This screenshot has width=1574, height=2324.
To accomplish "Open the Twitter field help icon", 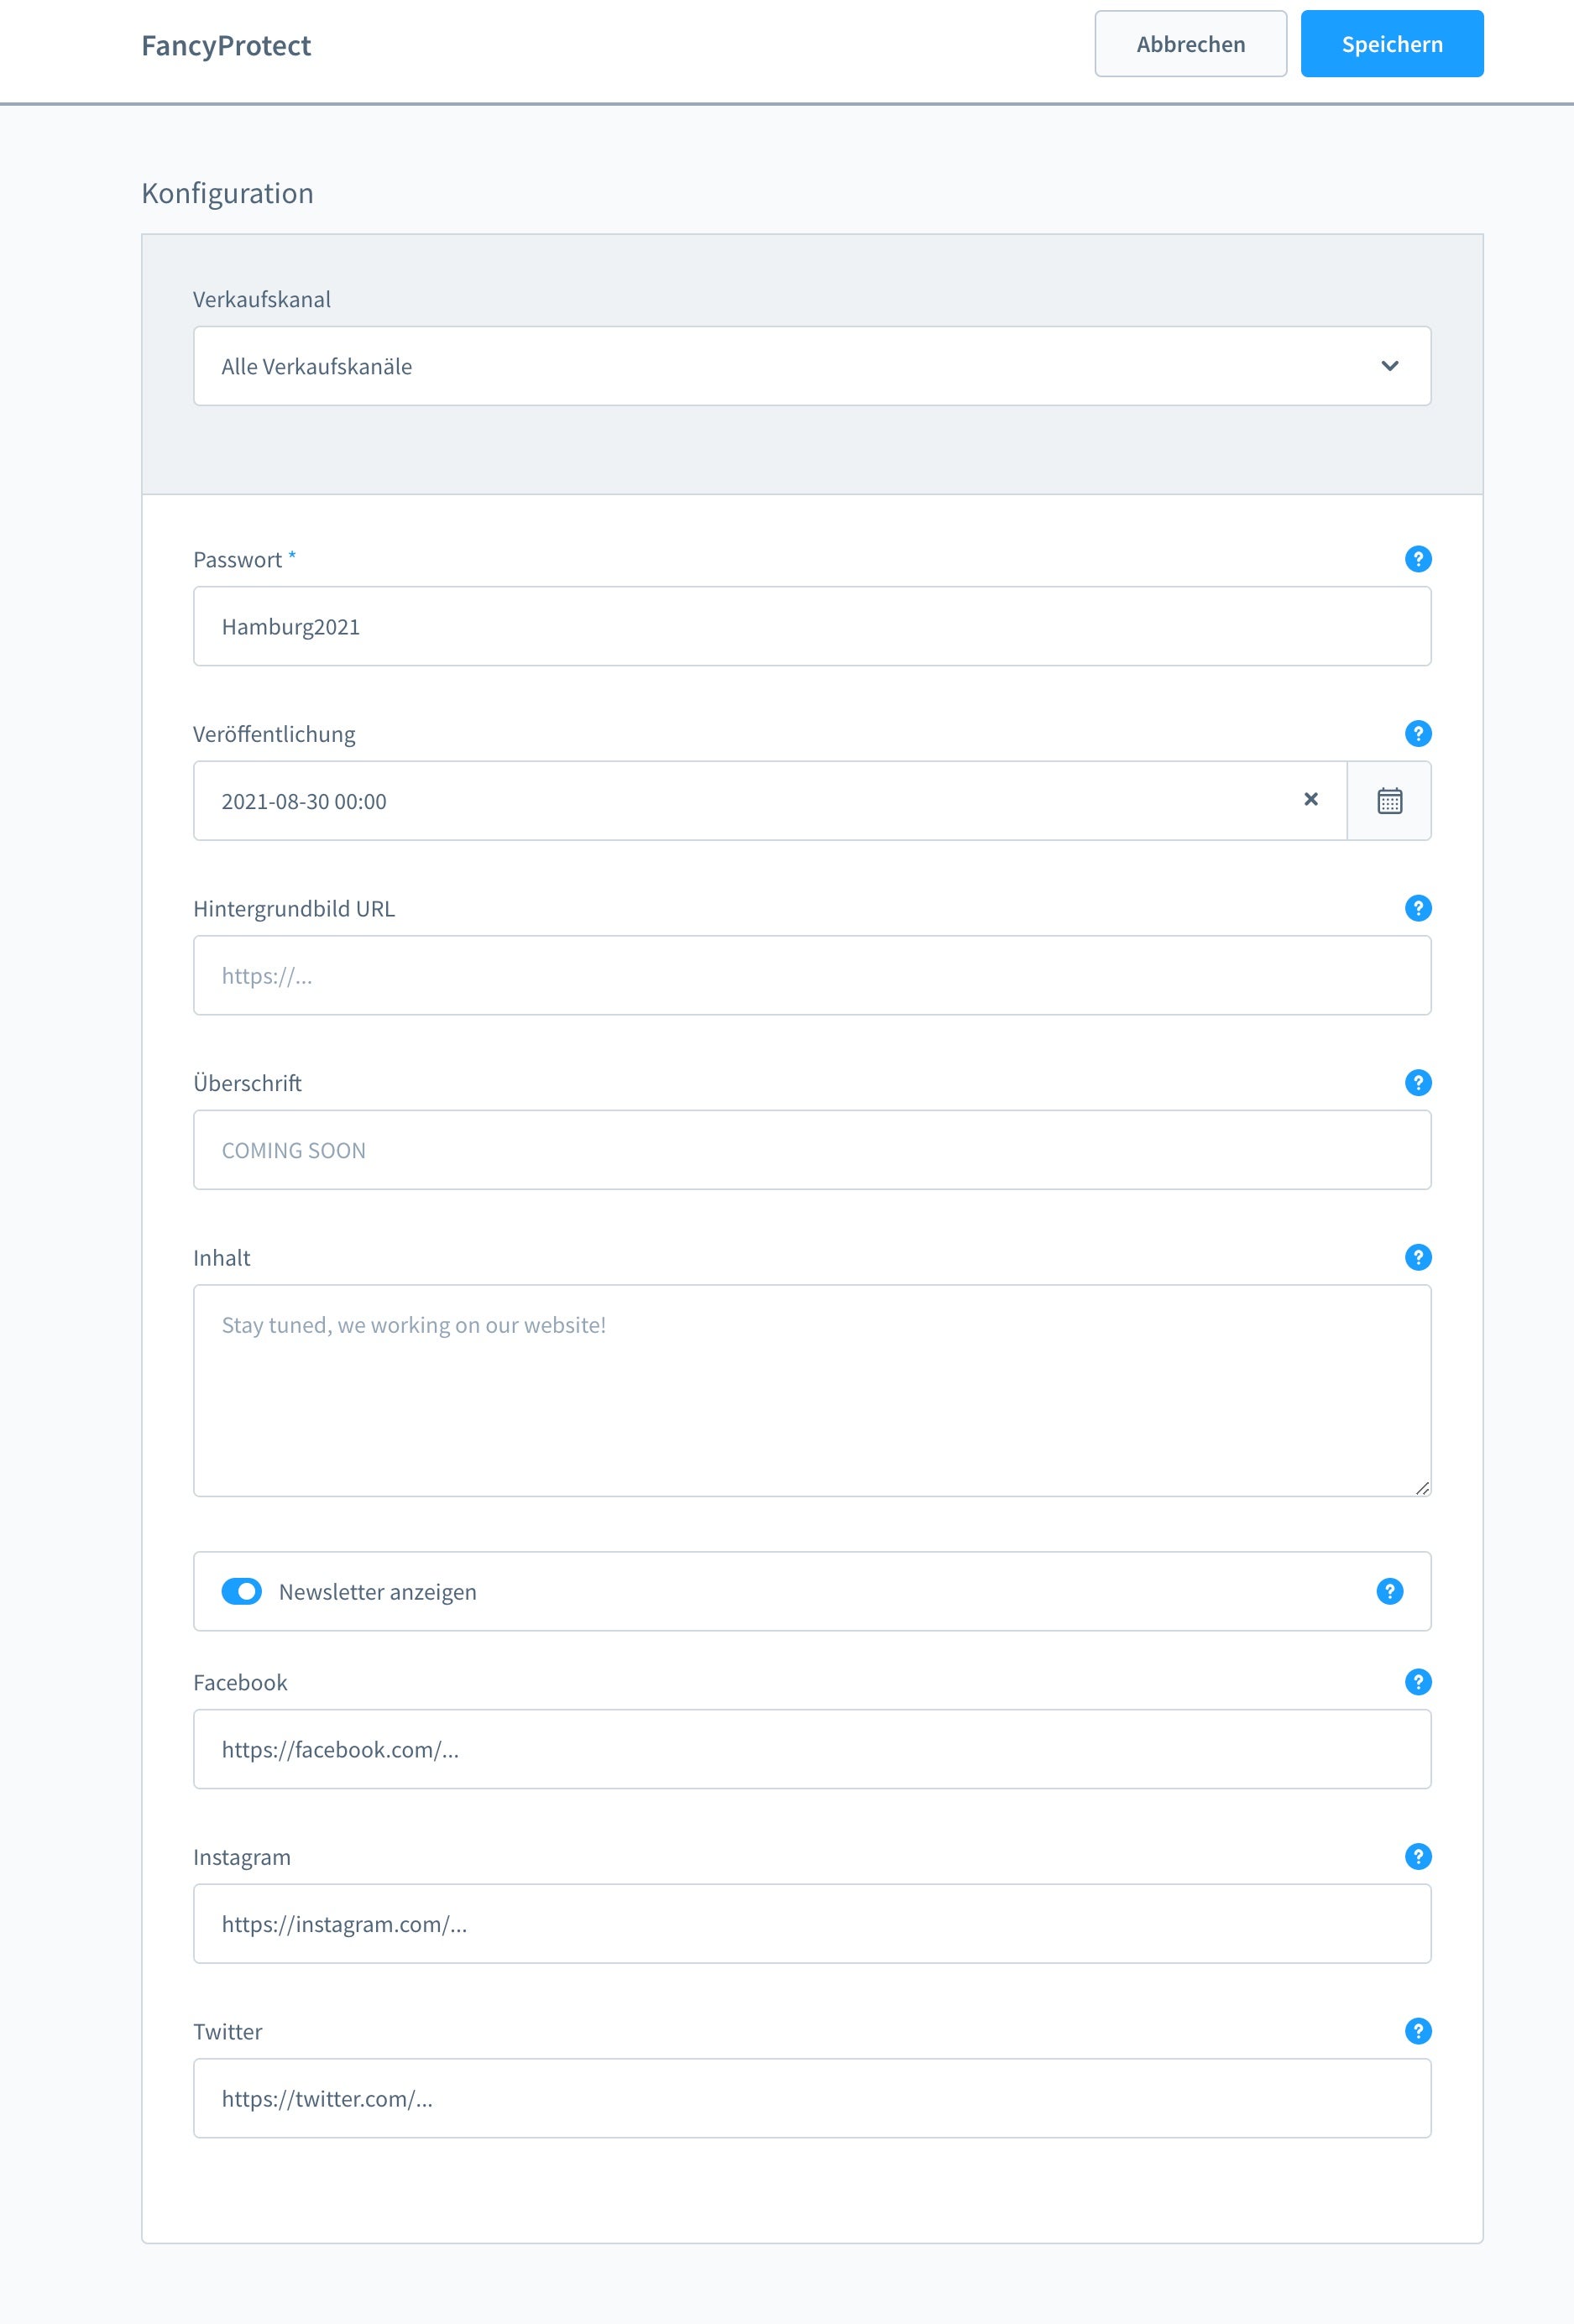I will [1418, 2031].
